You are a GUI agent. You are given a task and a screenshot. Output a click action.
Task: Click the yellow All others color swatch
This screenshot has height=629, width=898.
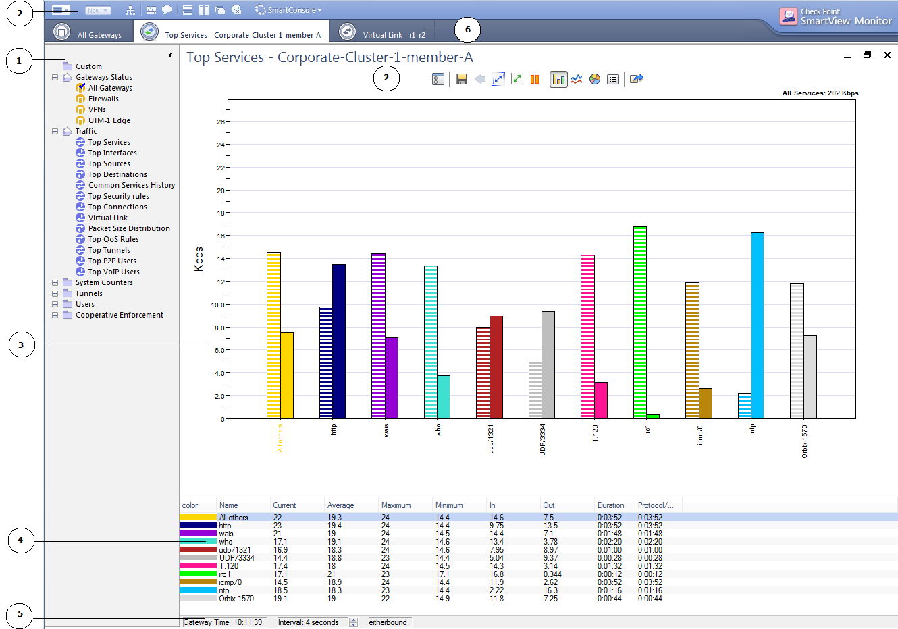click(198, 517)
